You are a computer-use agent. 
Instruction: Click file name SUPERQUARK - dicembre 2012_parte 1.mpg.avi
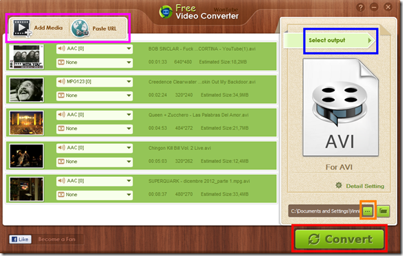[x=199, y=181]
